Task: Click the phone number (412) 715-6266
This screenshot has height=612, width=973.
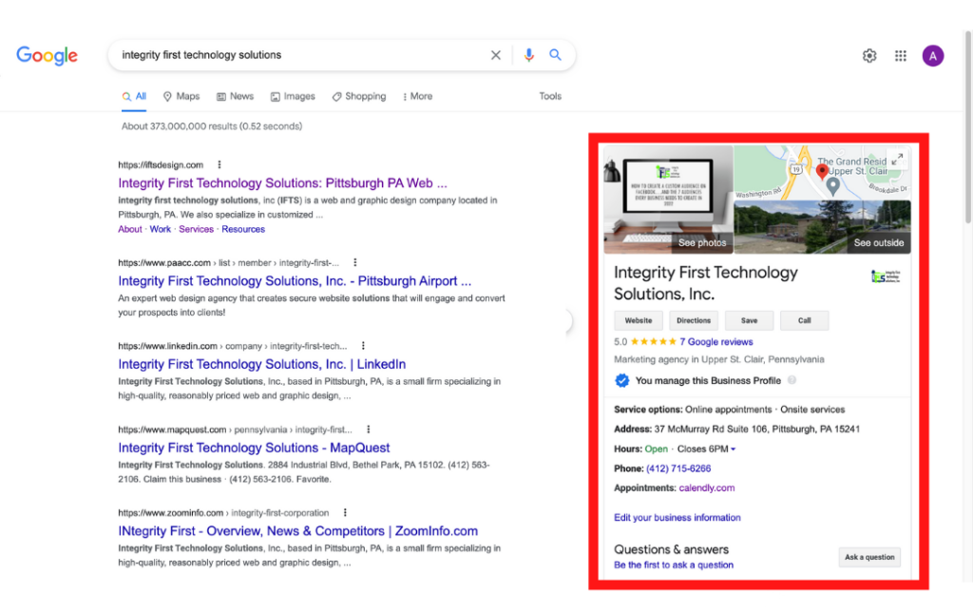Action: [x=678, y=469]
